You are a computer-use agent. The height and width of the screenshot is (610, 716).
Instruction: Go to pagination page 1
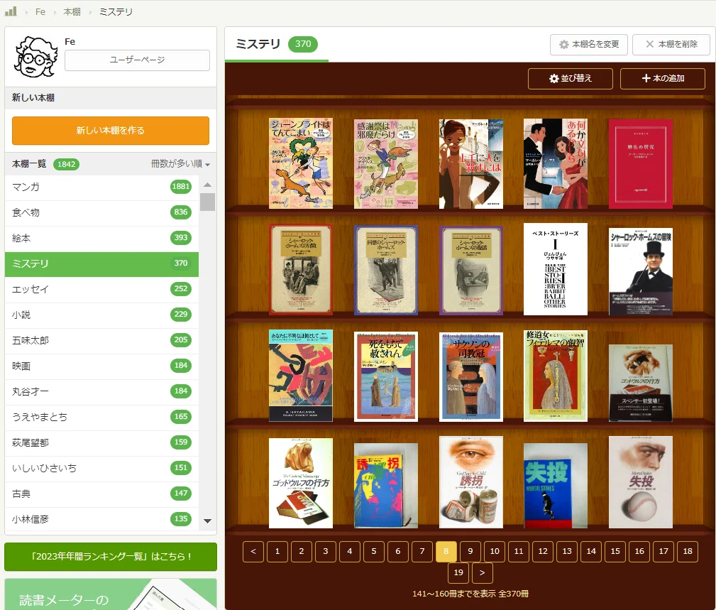[277, 552]
